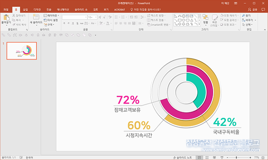Image resolution: width=268 pixels, height=160 pixels.
Task: Switch to the Transitions (전환) tab
Action: pyautogui.click(x=49, y=9)
